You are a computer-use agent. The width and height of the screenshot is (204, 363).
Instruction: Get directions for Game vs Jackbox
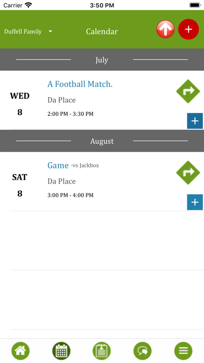pyautogui.click(x=188, y=173)
